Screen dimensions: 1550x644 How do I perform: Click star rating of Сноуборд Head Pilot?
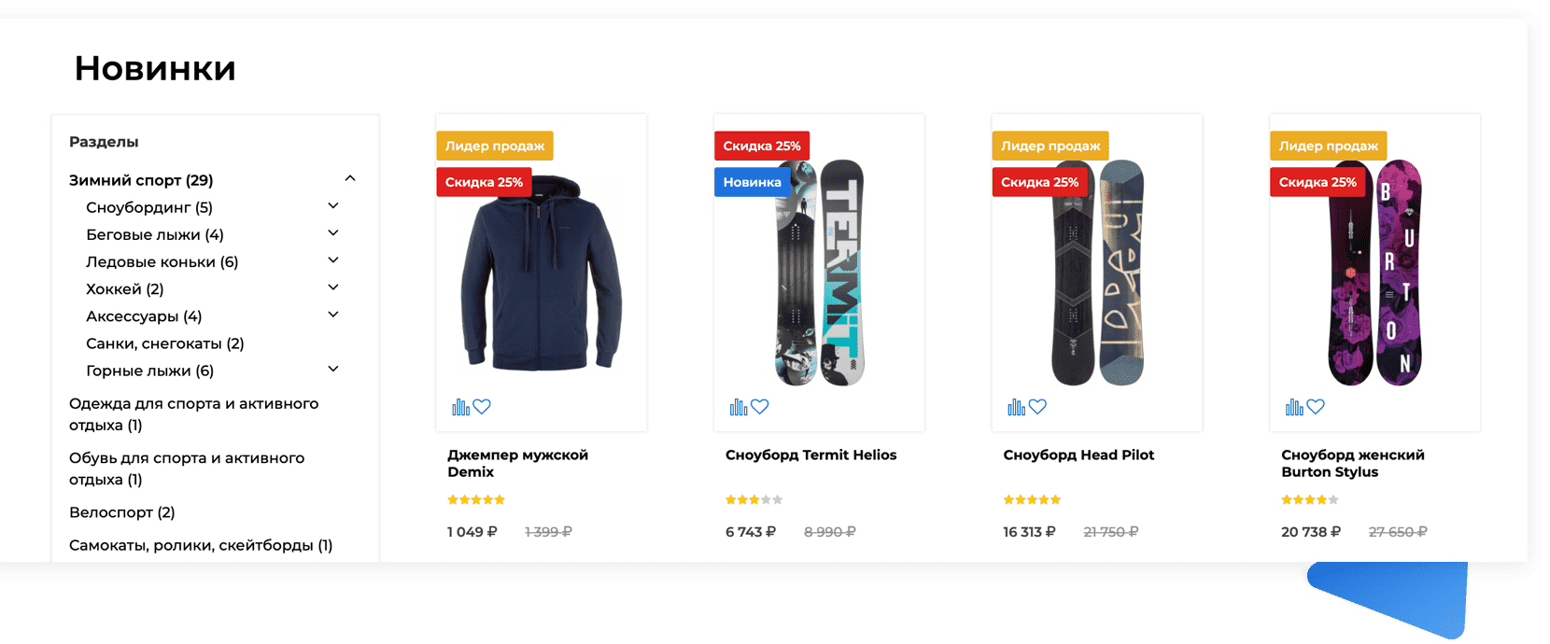(x=1032, y=500)
